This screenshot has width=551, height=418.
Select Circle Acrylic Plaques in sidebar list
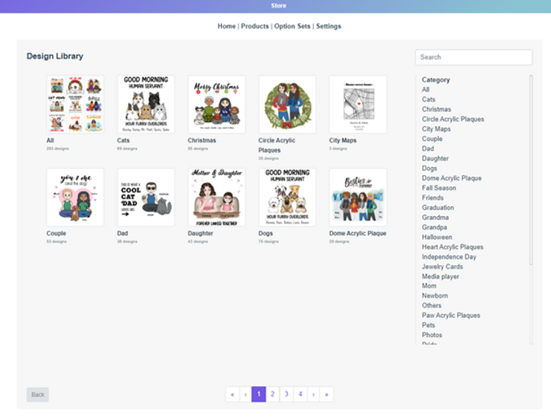coord(453,119)
